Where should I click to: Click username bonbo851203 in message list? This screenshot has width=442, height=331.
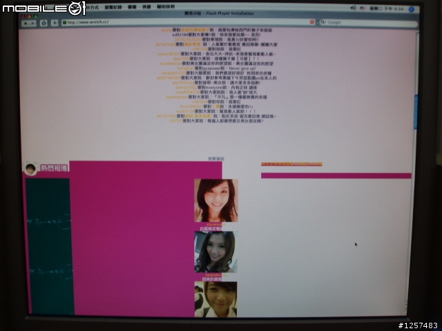[x=174, y=73]
